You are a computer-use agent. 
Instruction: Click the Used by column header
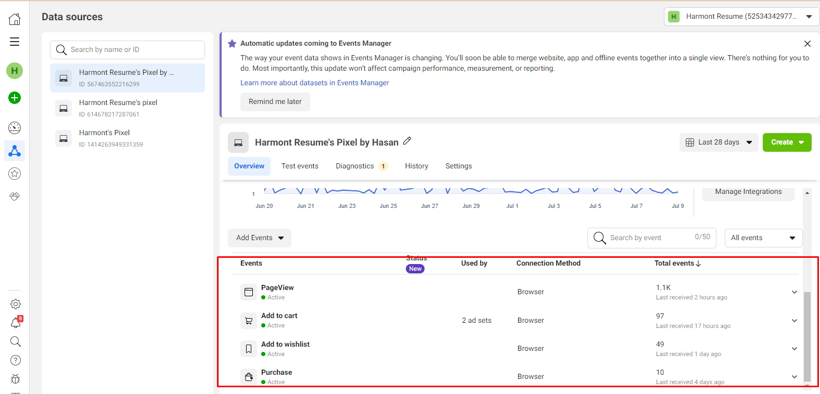[x=474, y=264]
